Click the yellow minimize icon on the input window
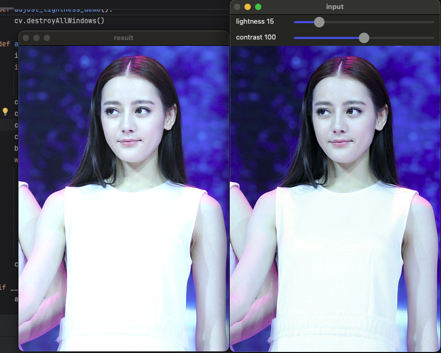The width and height of the screenshot is (441, 353). coord(247,7)
